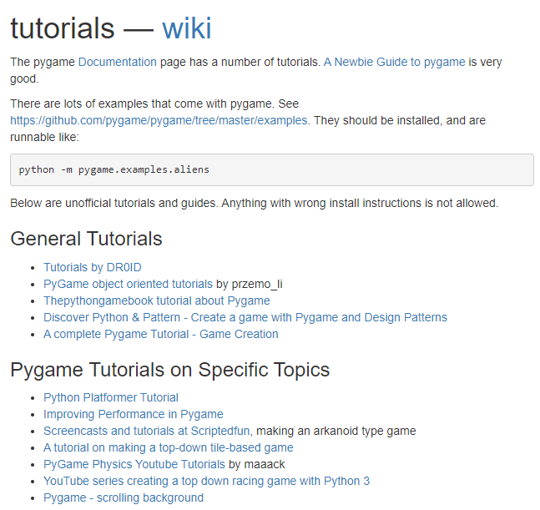Open A Newbie Guide to pygame link
Screen dimensions: 540x510
[x=394, y=62]
